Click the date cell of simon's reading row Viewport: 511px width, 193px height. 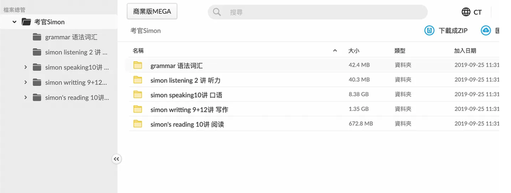(x=477, y=124)
